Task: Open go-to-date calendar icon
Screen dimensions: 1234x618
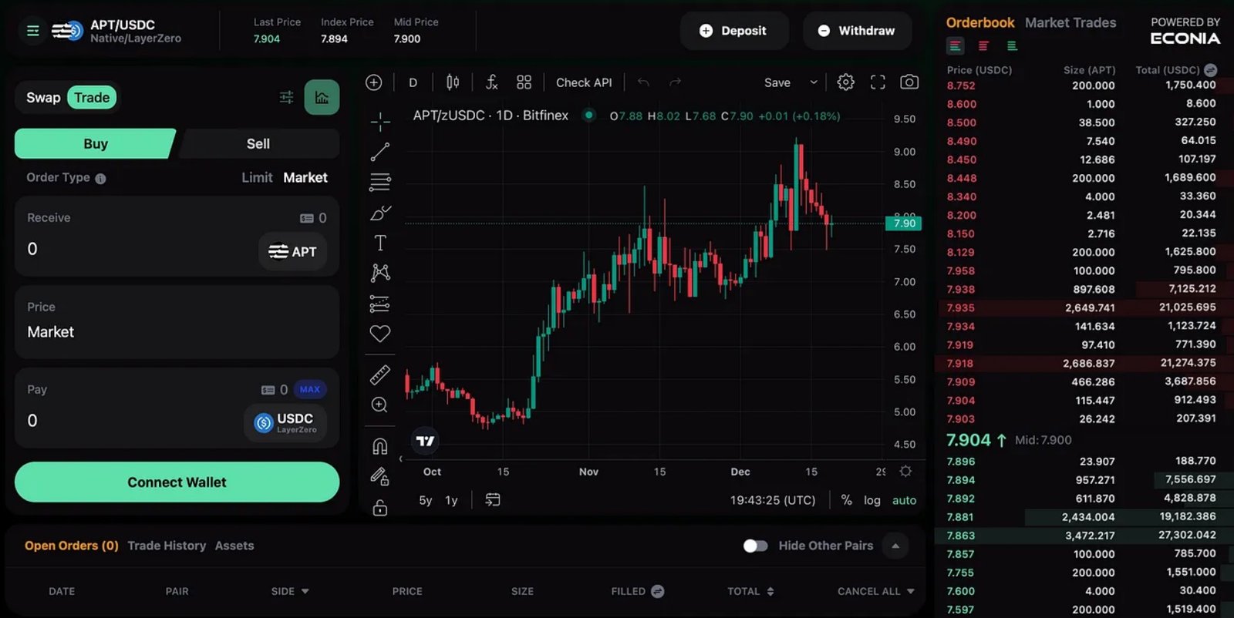Action: pos(493,500)
